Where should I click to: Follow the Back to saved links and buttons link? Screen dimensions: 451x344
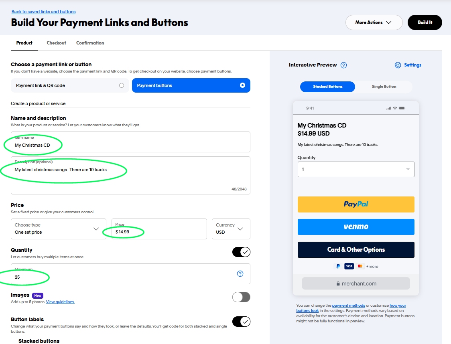coord(43,12)
